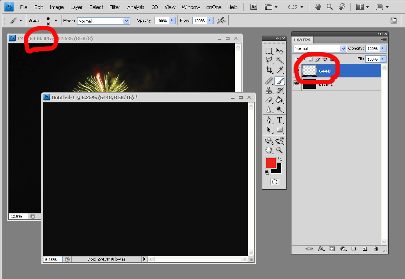Add layer style with fx icon
This screenshot has width=405, height=279.
[321, 249]
